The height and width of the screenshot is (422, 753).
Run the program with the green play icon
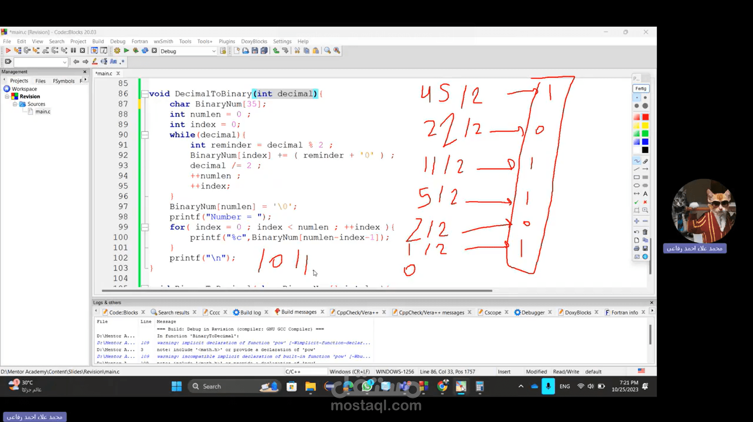(126, 51)
